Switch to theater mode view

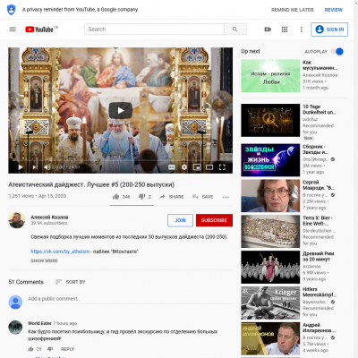tap(209, 167)
